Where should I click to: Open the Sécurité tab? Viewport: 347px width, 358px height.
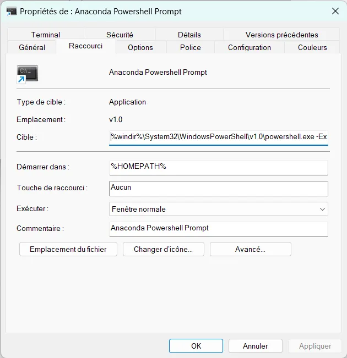[x=120, y=35]
